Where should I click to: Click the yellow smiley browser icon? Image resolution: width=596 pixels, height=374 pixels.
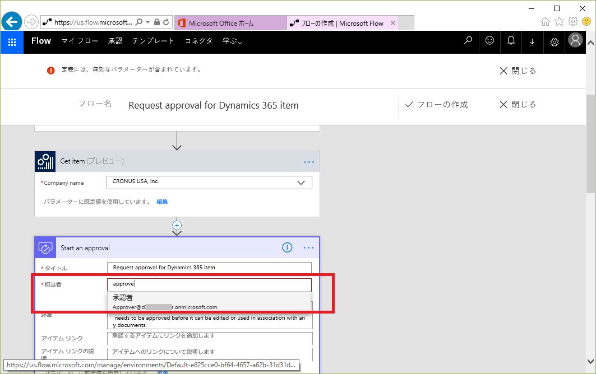(x=586, y=22)
